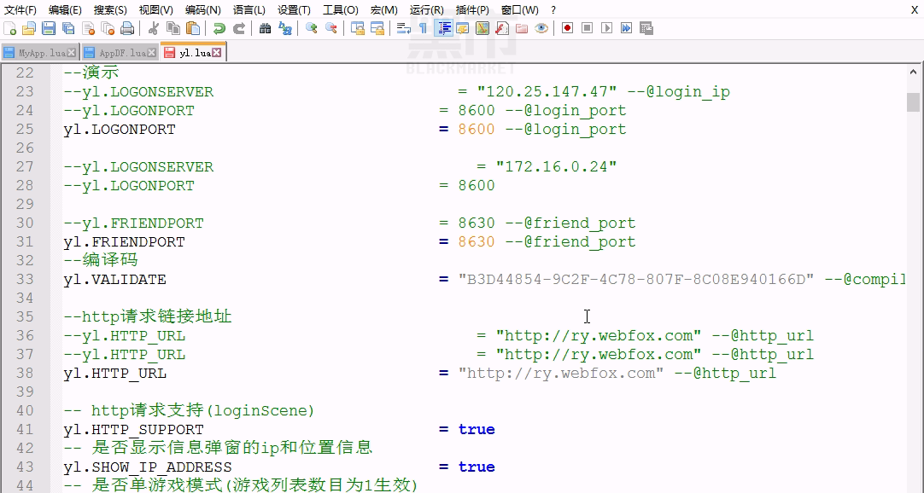Open the 运行(R) menu

(427, 10)
